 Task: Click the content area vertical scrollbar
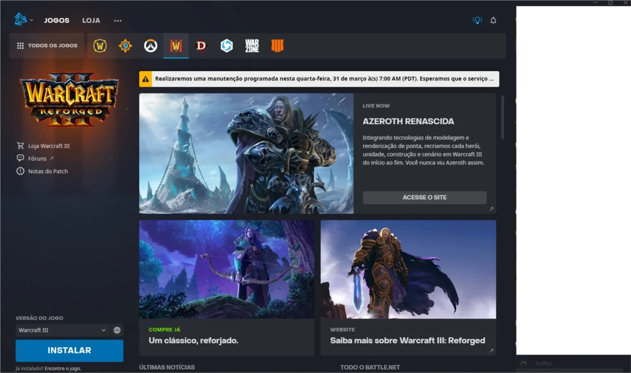(x=503, y=117)
